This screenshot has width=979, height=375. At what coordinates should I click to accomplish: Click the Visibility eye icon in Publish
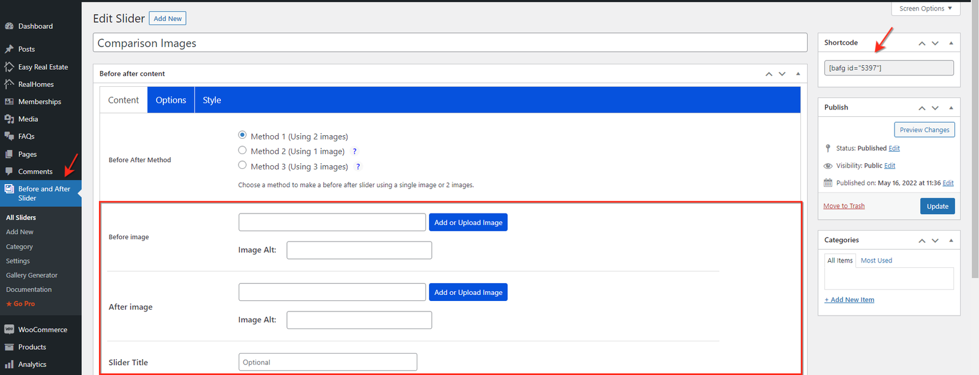coord(828,166)
